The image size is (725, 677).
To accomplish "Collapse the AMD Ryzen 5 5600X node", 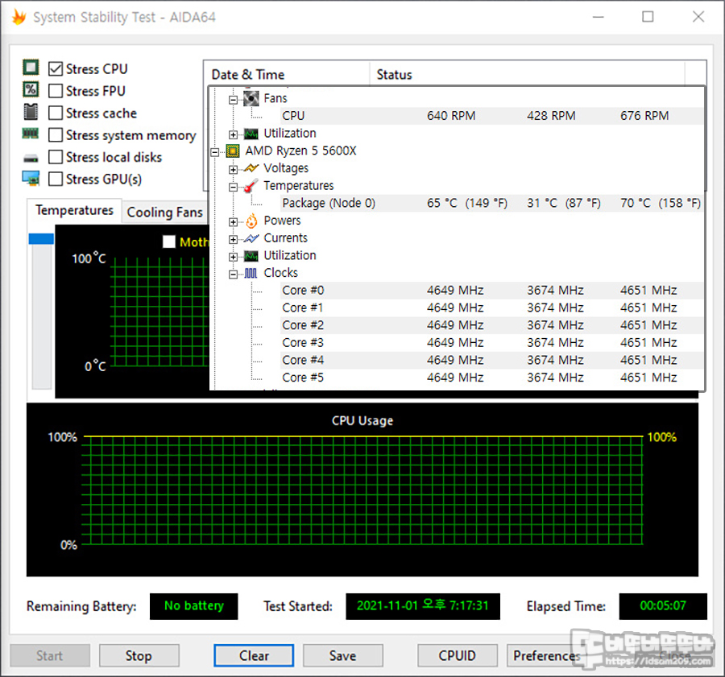I will click(x=215, y=152).
